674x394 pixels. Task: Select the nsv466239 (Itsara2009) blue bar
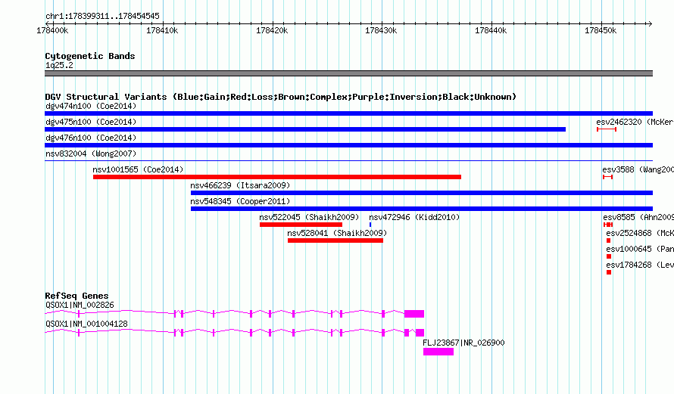click(422, 193)
